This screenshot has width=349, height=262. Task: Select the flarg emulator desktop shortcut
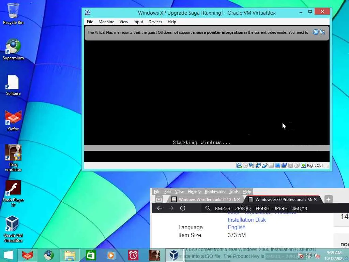(13, 158)
